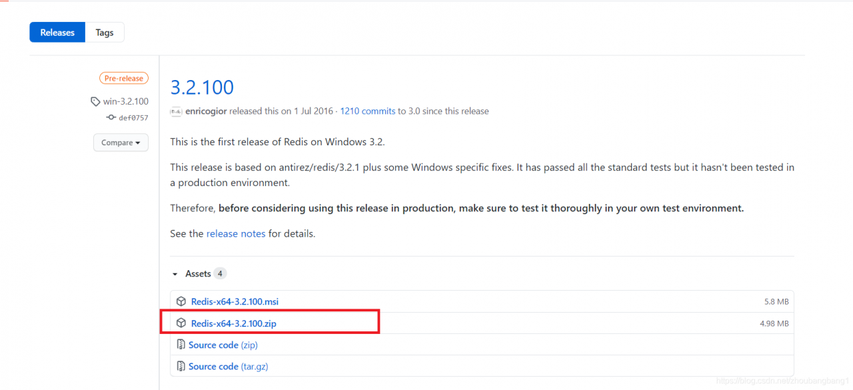Download Redis-x64-3.2.100.zip

coord(233,323)
